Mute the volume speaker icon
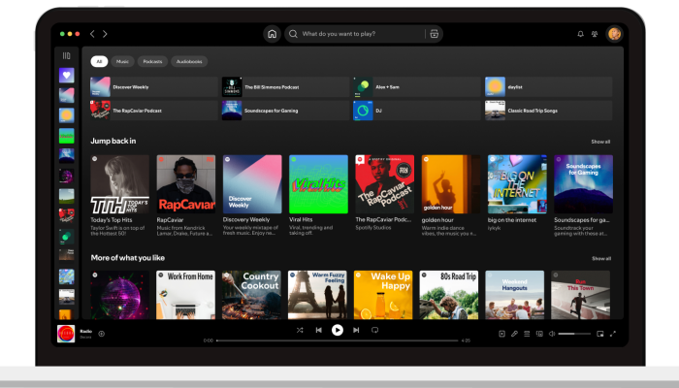This screenshot has width=679, height=388. click(552, 333)
